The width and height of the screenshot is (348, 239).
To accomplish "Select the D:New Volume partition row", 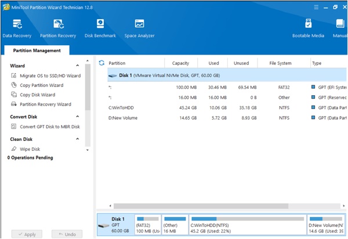I will [x=227, y=118].
